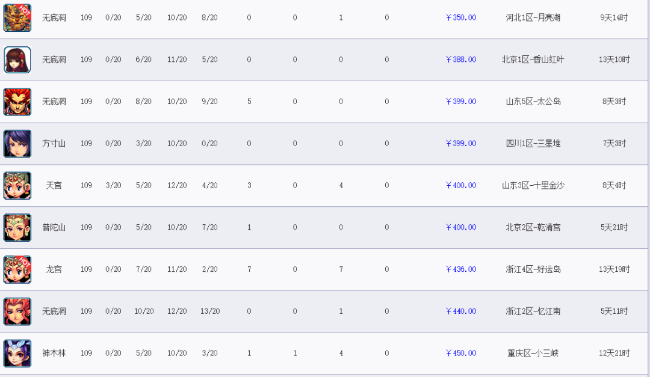The height and width of the screenshot is (377, 650).
Task: Open the ¥388.00 priced listing
Action: 461,60
